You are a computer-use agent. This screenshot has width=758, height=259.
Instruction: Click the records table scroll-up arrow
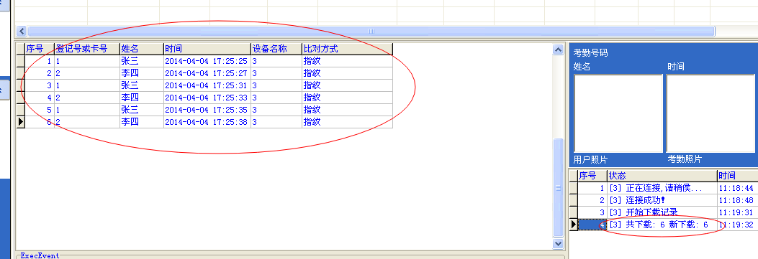559,50
